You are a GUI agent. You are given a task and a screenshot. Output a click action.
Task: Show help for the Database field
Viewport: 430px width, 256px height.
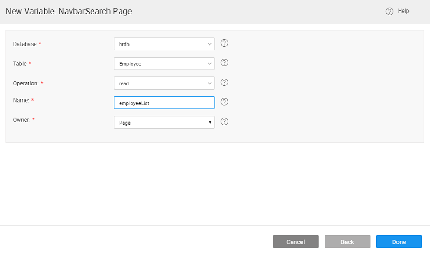(x=224, y=43)
